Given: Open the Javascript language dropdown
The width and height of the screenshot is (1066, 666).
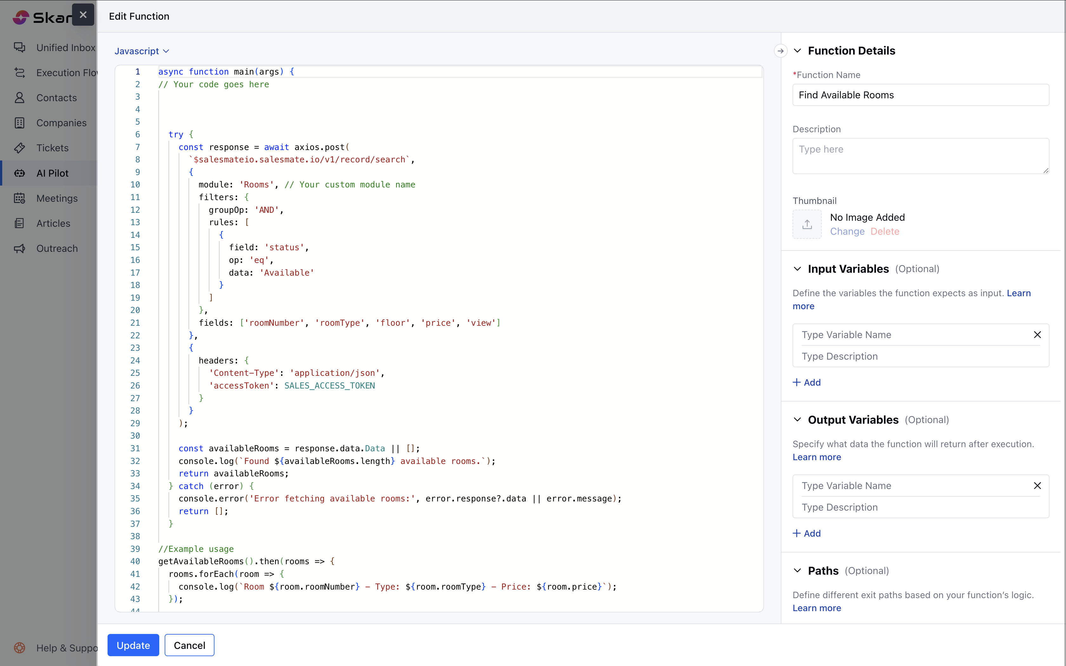Looking at the screenshot, I should (x=141, y=51).
